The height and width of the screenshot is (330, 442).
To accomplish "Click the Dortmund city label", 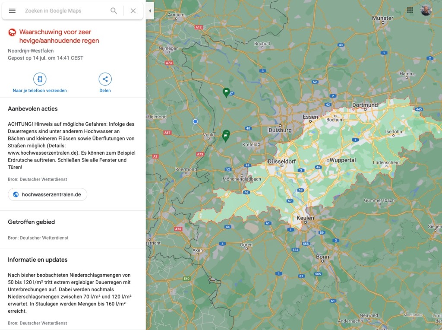I will 365,105.
